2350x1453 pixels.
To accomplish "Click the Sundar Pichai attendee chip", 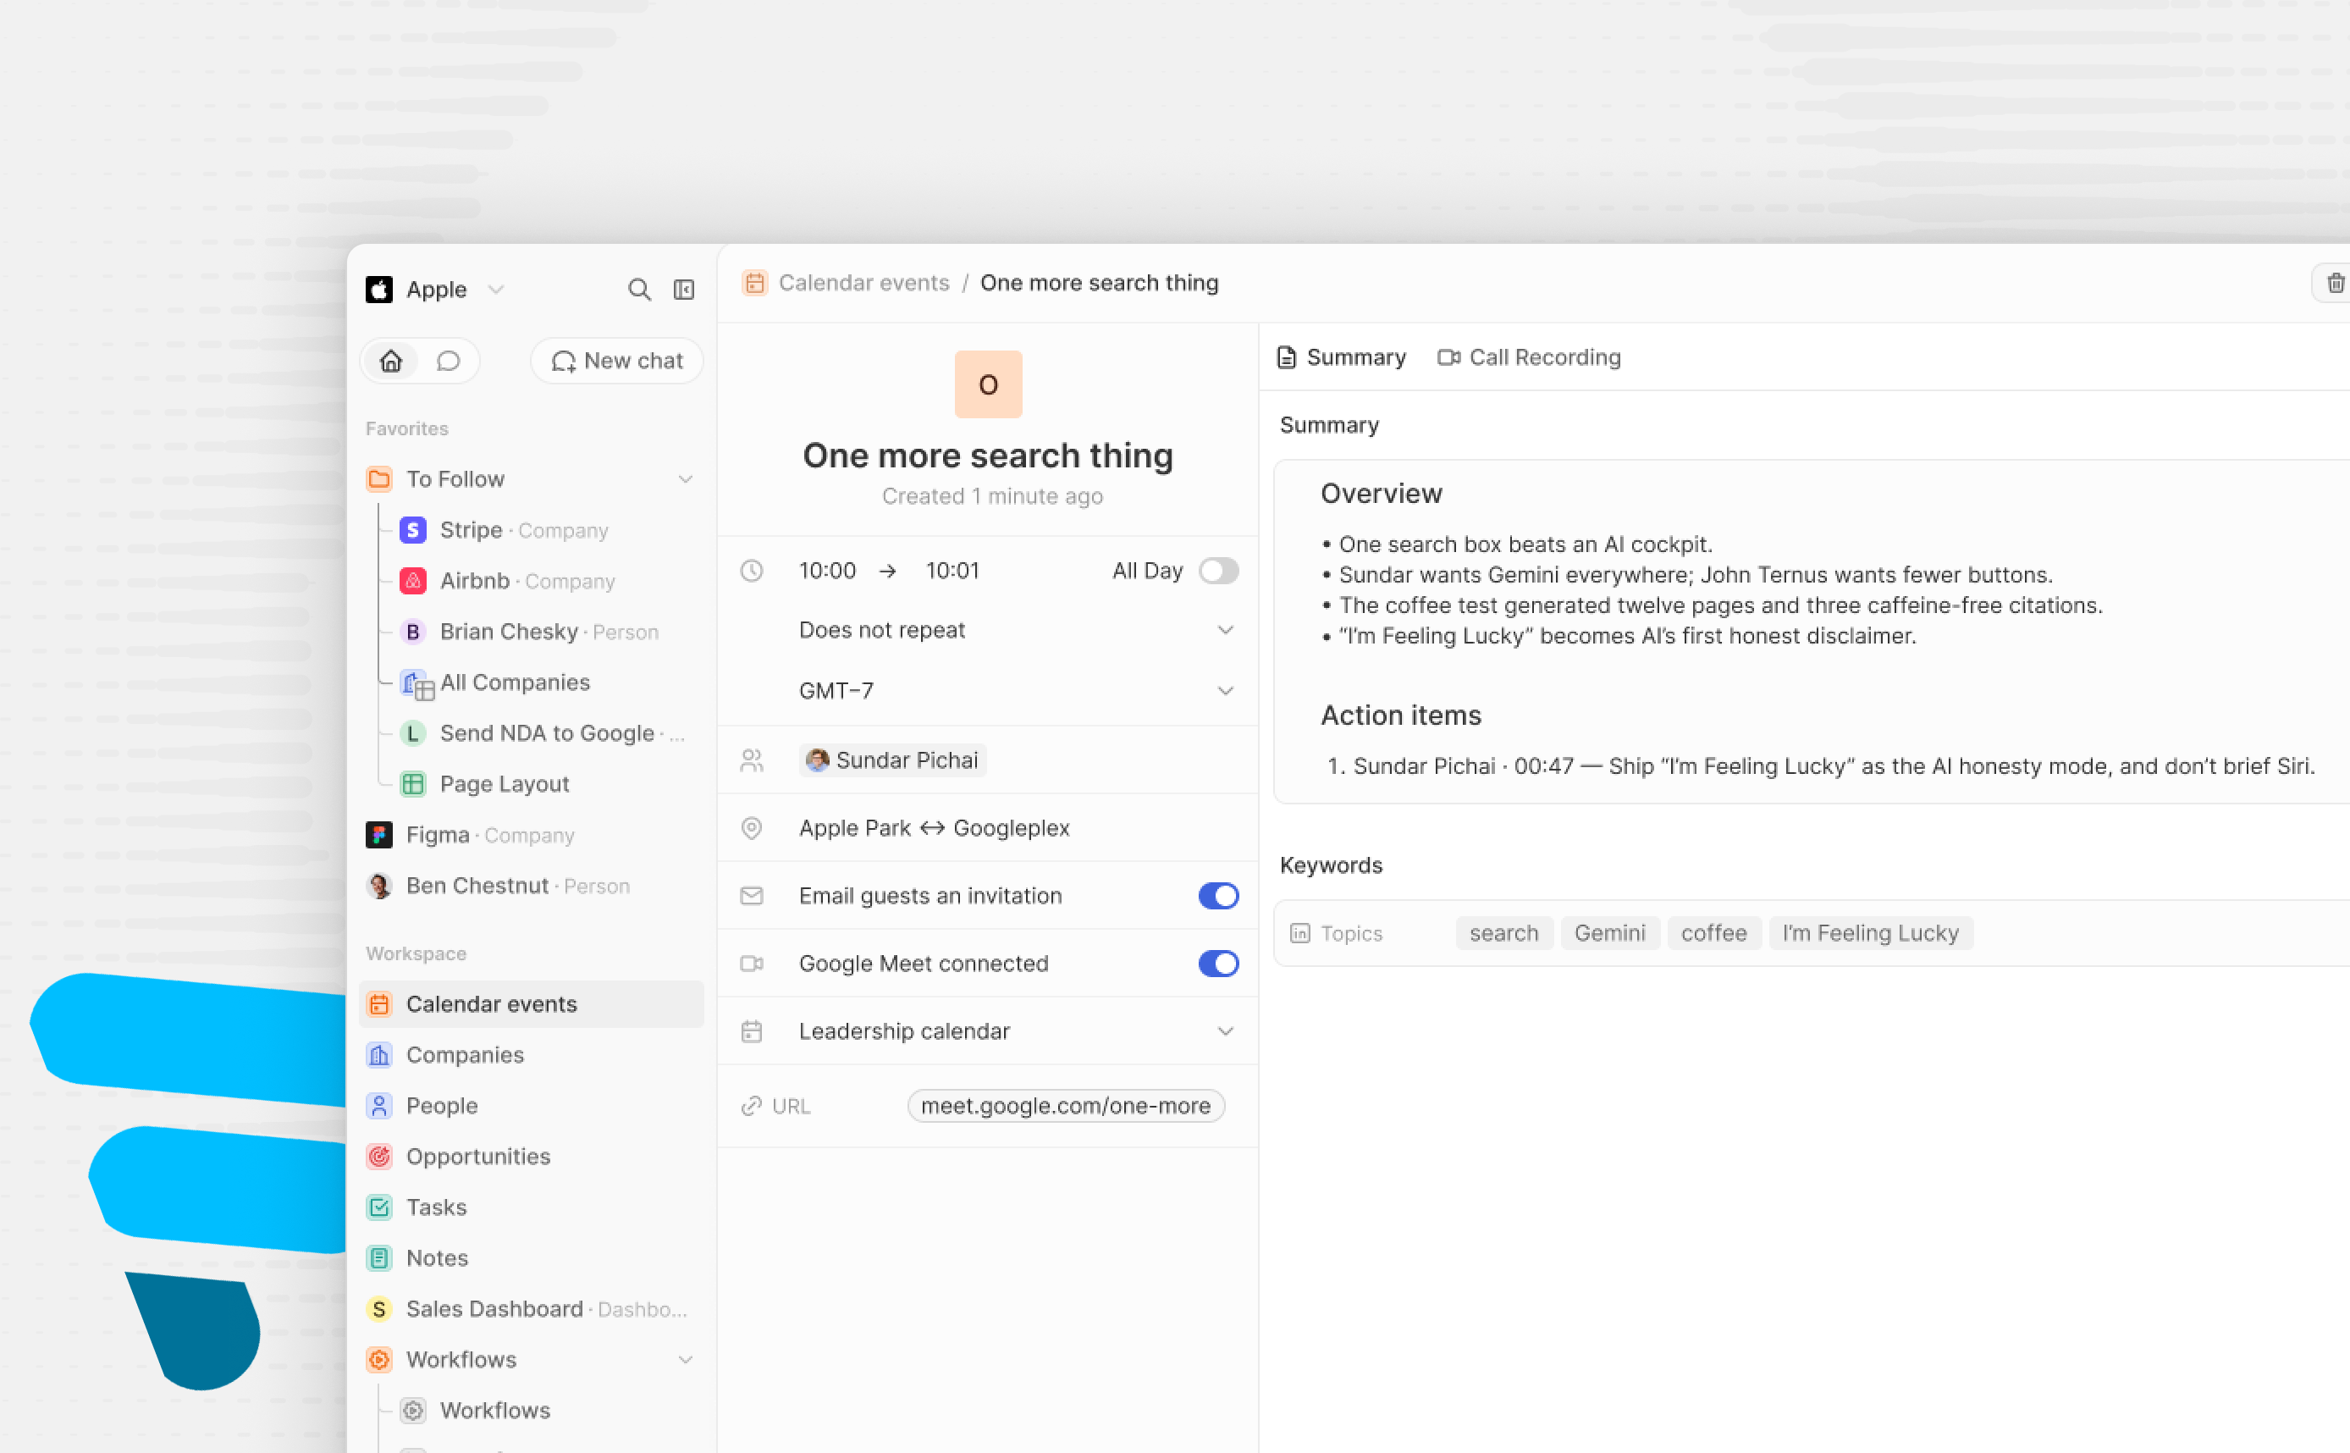I will pos(892,760).
